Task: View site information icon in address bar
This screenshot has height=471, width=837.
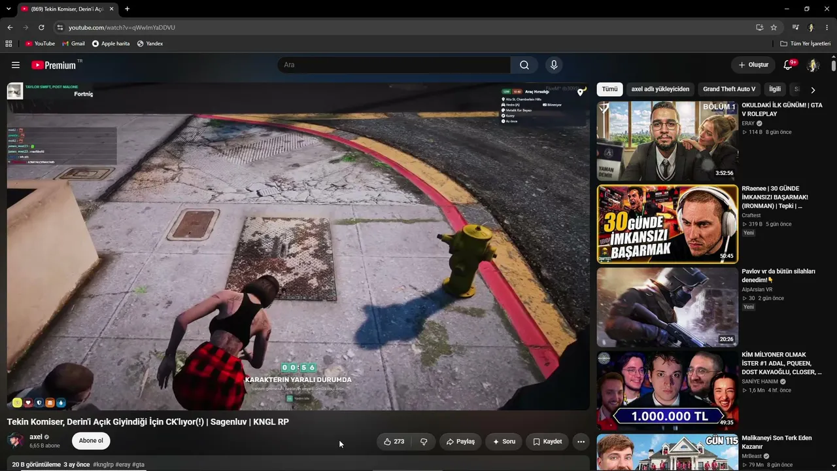Action: (60, 27)
